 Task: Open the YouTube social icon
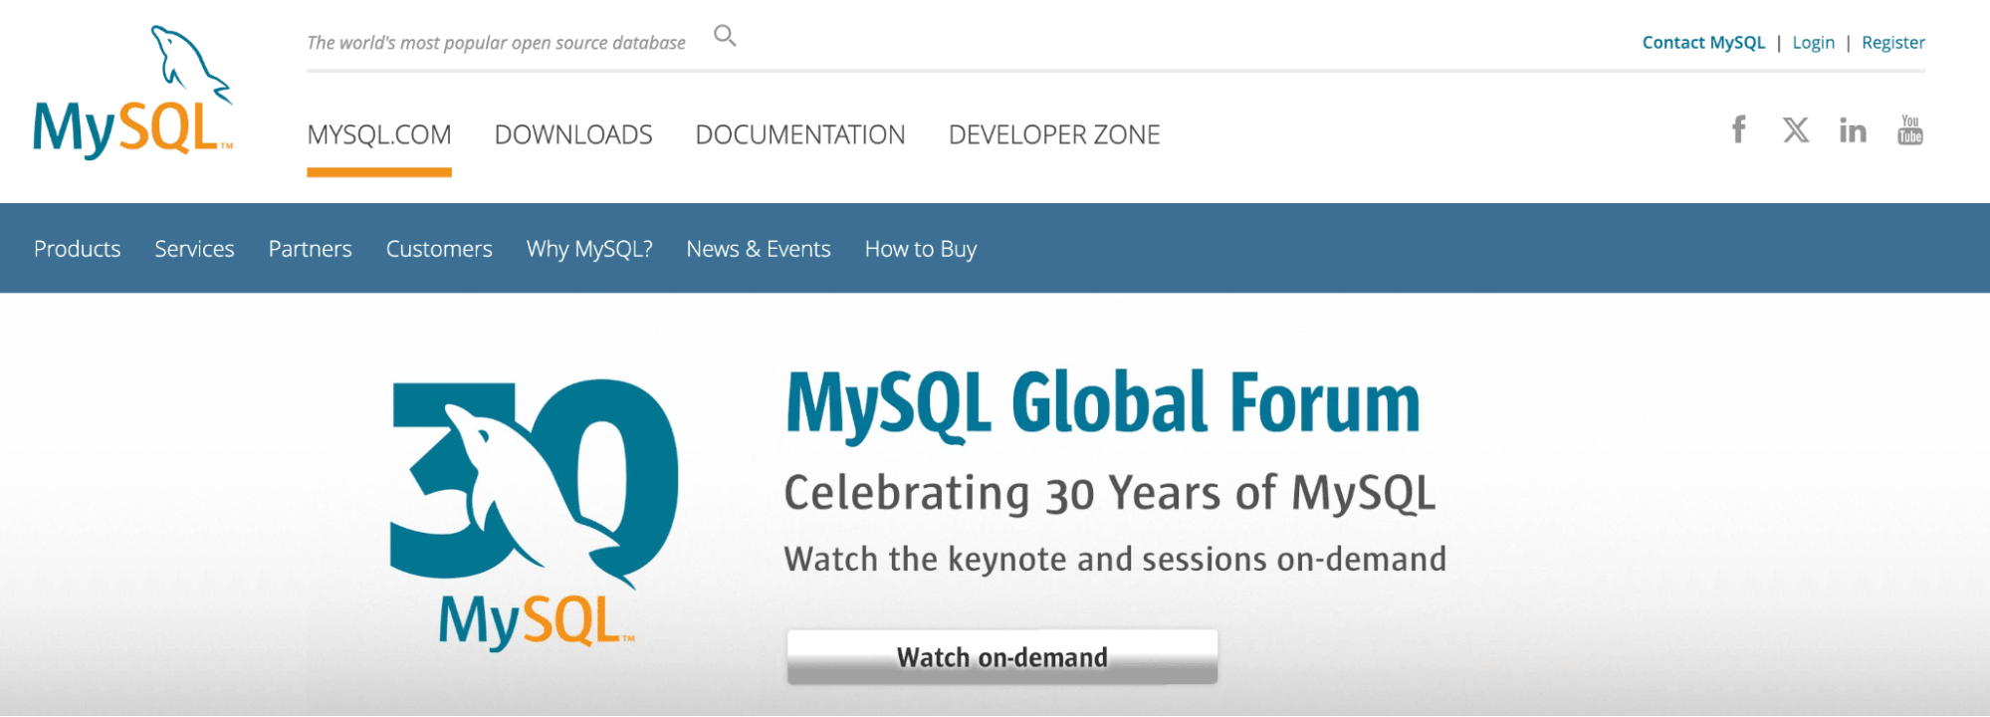click(x=1909, y=129)
